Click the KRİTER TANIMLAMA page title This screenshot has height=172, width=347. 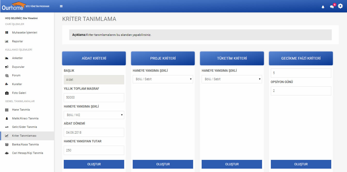[x=89, y=19]
